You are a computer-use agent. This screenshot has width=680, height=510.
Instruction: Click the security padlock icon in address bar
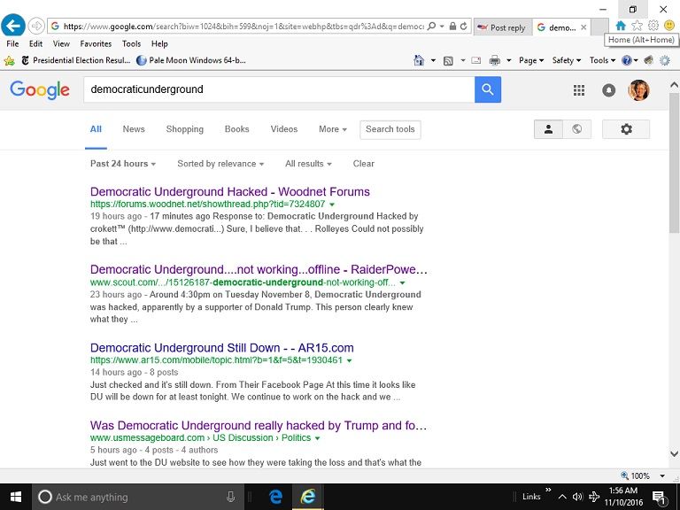(452, 27)
